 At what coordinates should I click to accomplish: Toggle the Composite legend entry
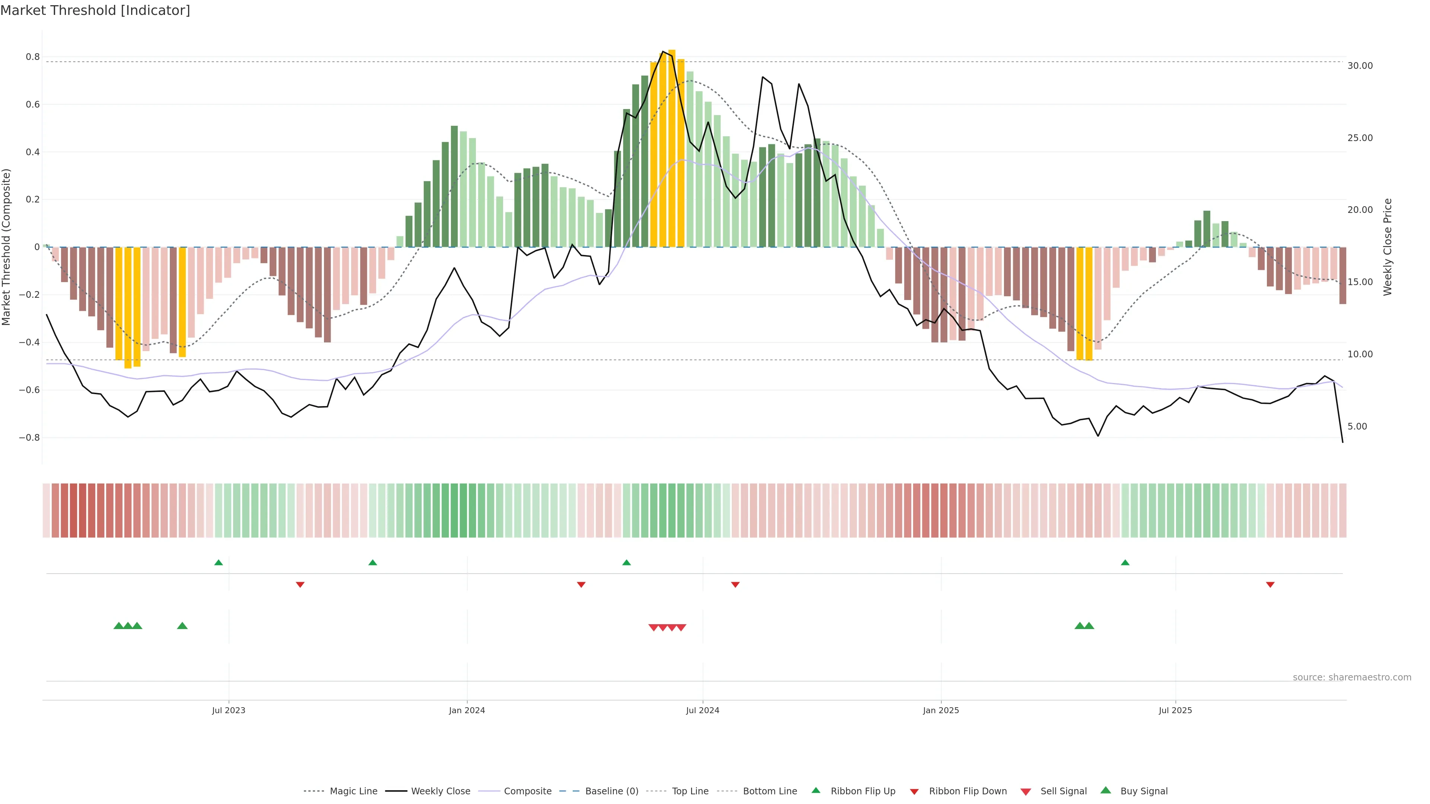click(x=527, y=791)
